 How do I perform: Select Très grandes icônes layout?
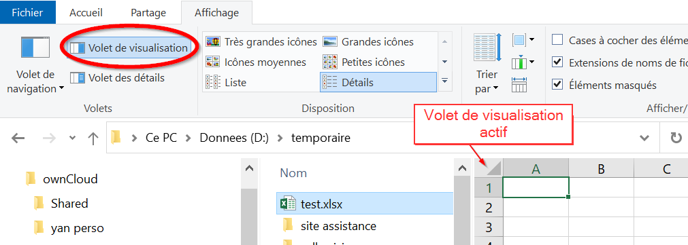point(261,42)
